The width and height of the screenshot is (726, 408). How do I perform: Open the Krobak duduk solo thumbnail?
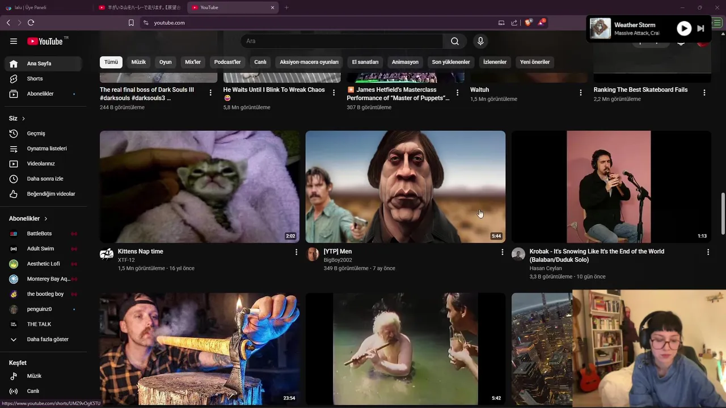click(x=611, y=187)
